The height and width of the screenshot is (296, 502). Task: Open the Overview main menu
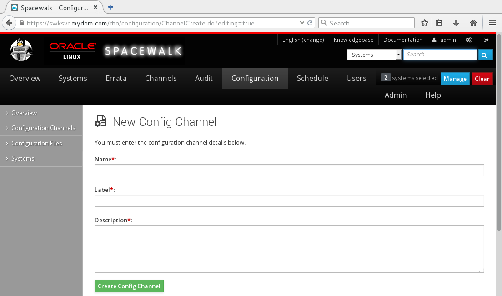(x=25, y=78)
